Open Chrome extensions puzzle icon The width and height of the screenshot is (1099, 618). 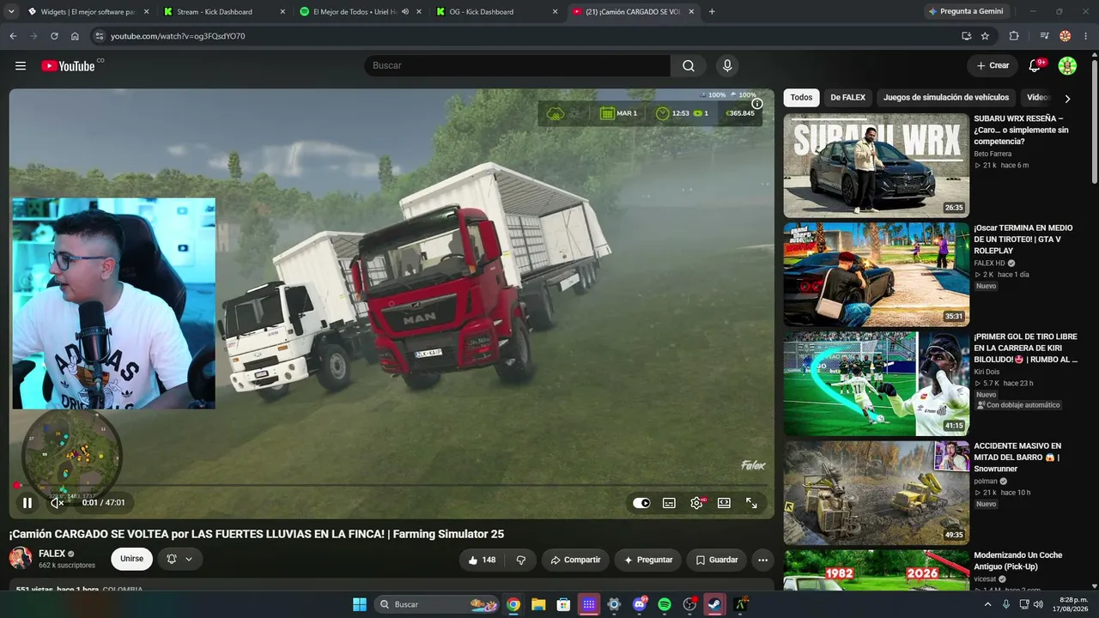click(1014, 36)
